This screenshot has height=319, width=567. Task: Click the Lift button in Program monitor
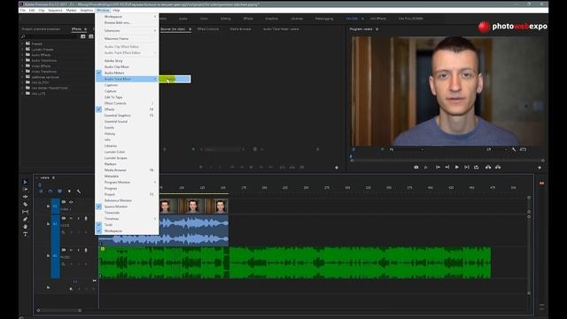[x=488, y=167]
